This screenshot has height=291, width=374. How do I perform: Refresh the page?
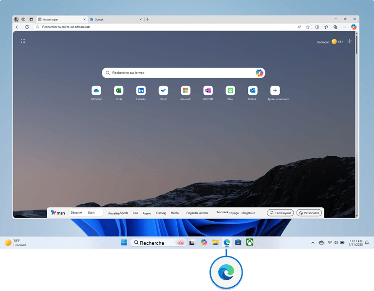tap(27, 27)
